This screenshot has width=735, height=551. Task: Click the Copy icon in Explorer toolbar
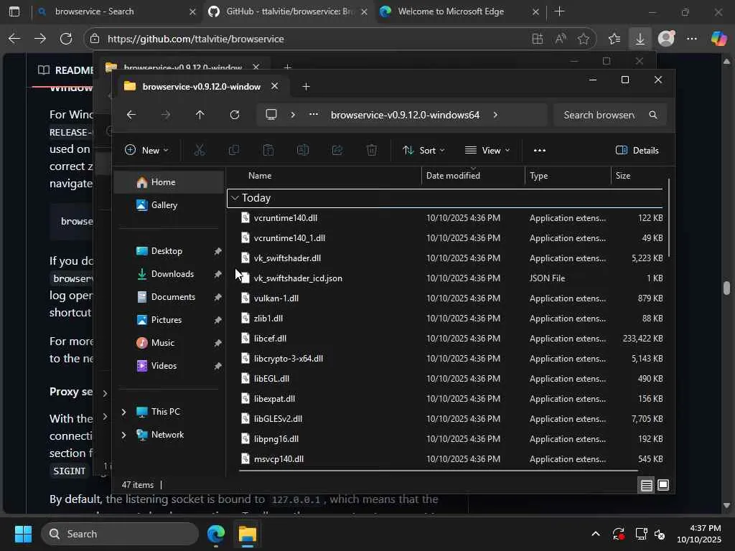(233, 150)
